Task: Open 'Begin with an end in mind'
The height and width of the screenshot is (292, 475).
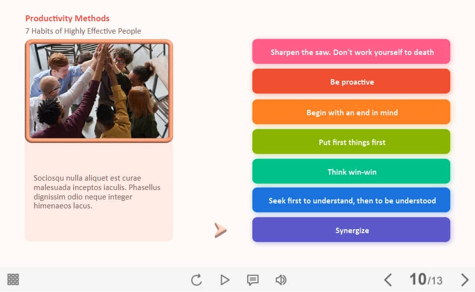Action: [x=351, y=112]
